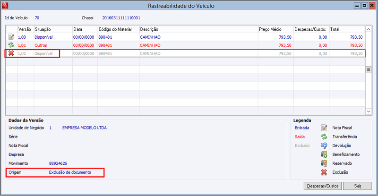This screenshot has width=378, height=196.
Task: Click Disponível in the excluded row 1,02
Action: (x=43, y=53)
